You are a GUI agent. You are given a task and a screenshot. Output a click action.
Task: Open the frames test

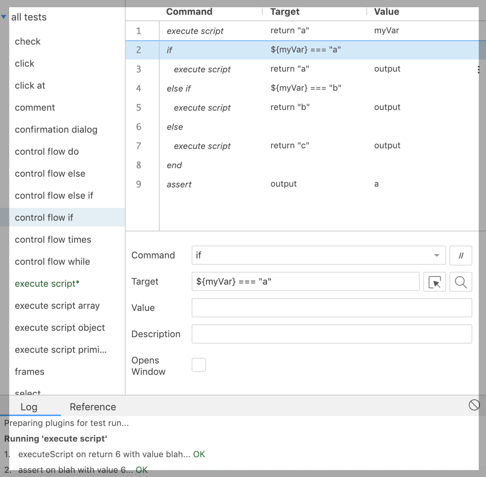29,371
